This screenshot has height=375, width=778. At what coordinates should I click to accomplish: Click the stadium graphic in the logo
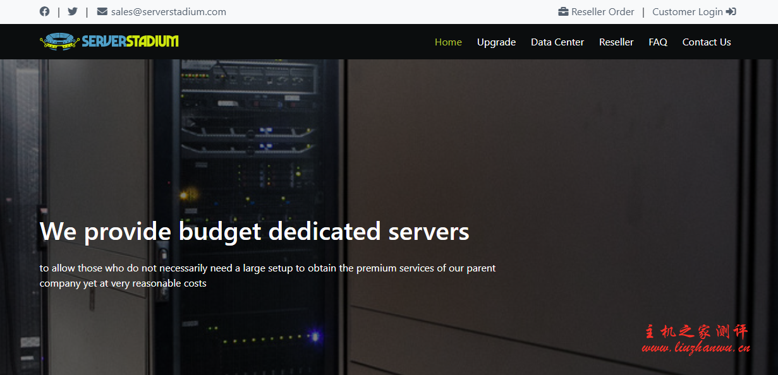click(x=59, y=42)
